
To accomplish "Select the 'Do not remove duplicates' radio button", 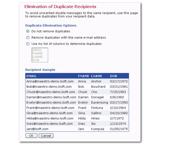I will point(28,31).
